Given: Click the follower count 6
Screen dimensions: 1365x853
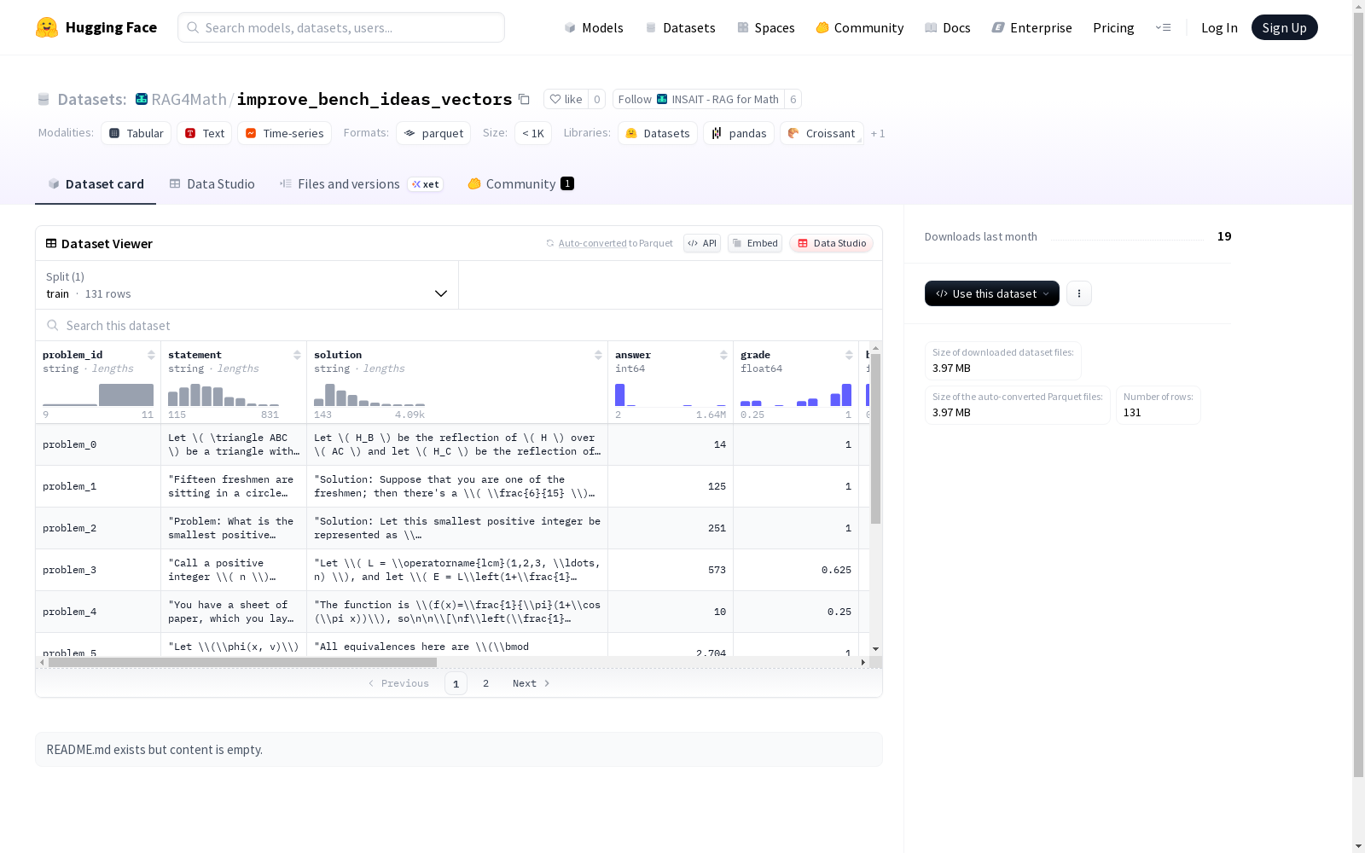Looking at the screenshot, I should pyautogui.click(x=793, y=99).
